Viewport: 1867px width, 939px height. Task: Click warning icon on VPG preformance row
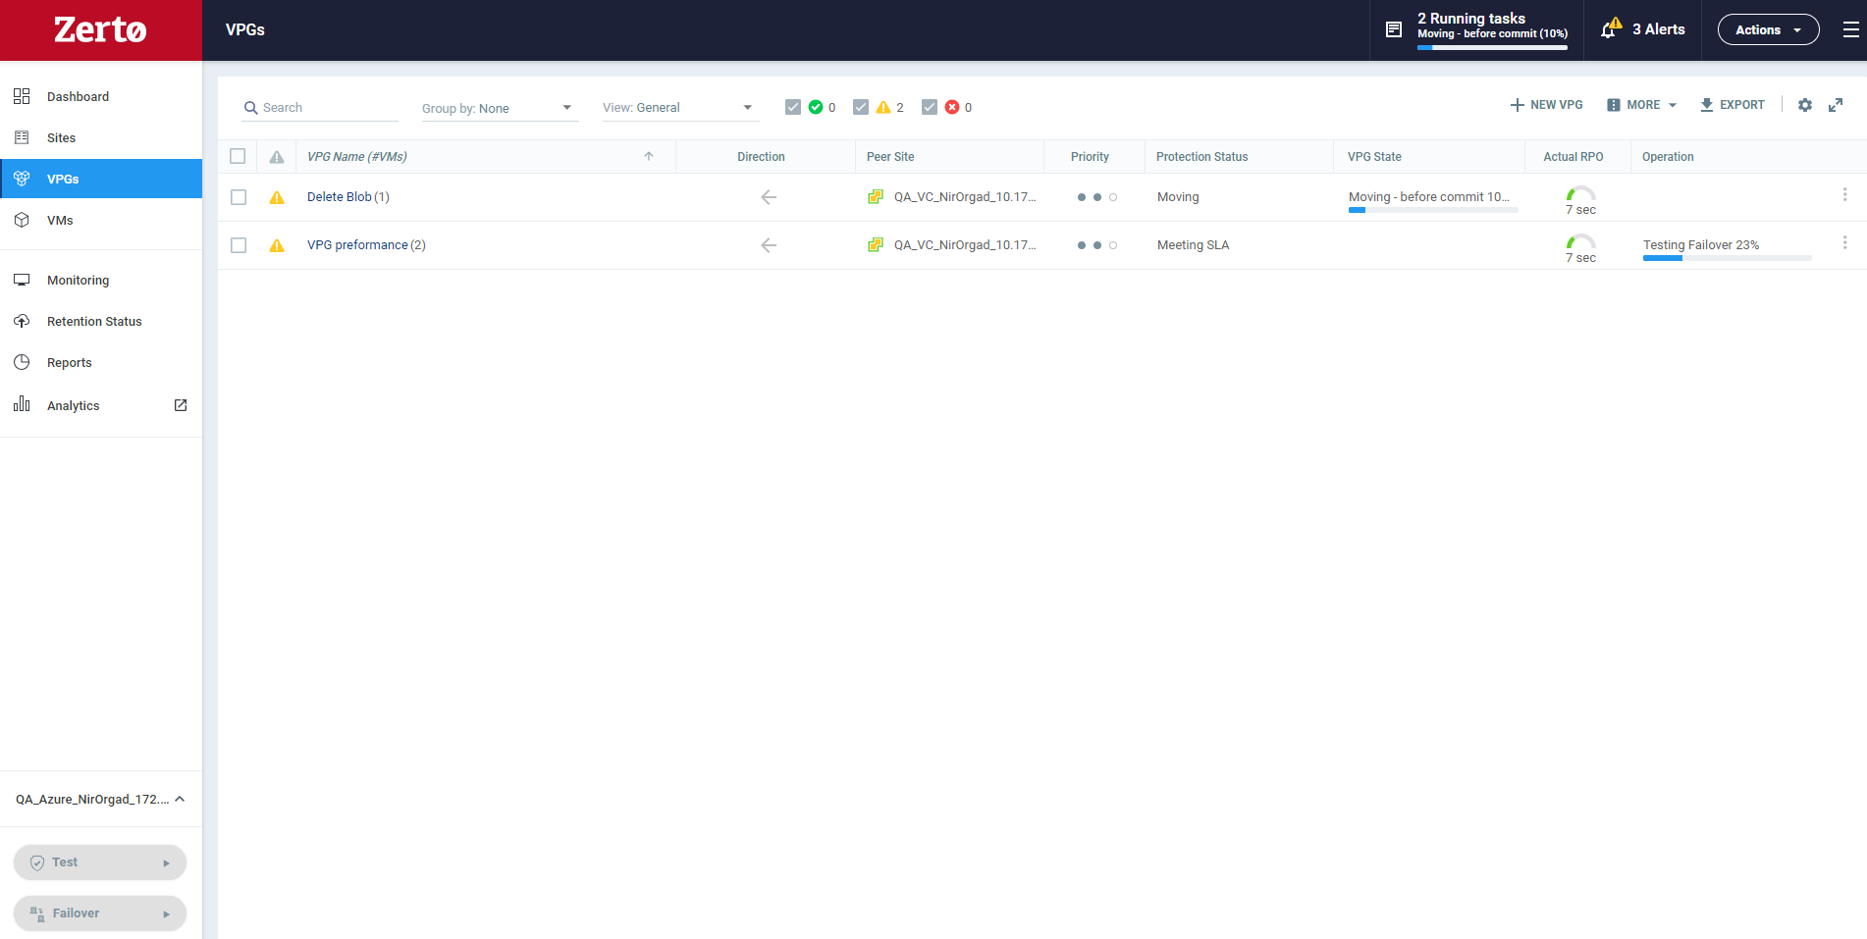pyautogui.click(x=277, y=245)
